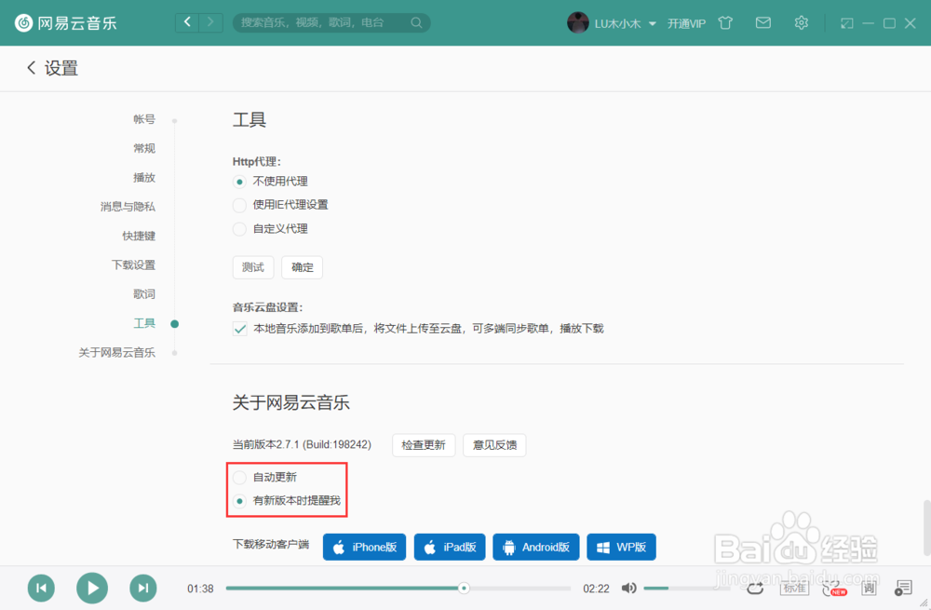Click the volume slider

(x=686, y=588)
